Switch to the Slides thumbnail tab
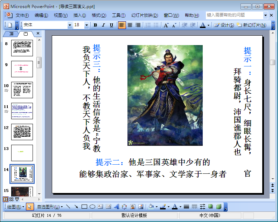Screen dimensions: 278x222 coord(26,34)
